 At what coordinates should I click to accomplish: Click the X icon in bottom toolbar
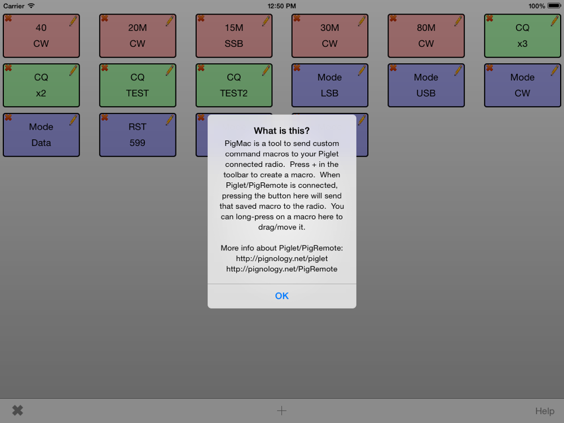click(17, 411)
